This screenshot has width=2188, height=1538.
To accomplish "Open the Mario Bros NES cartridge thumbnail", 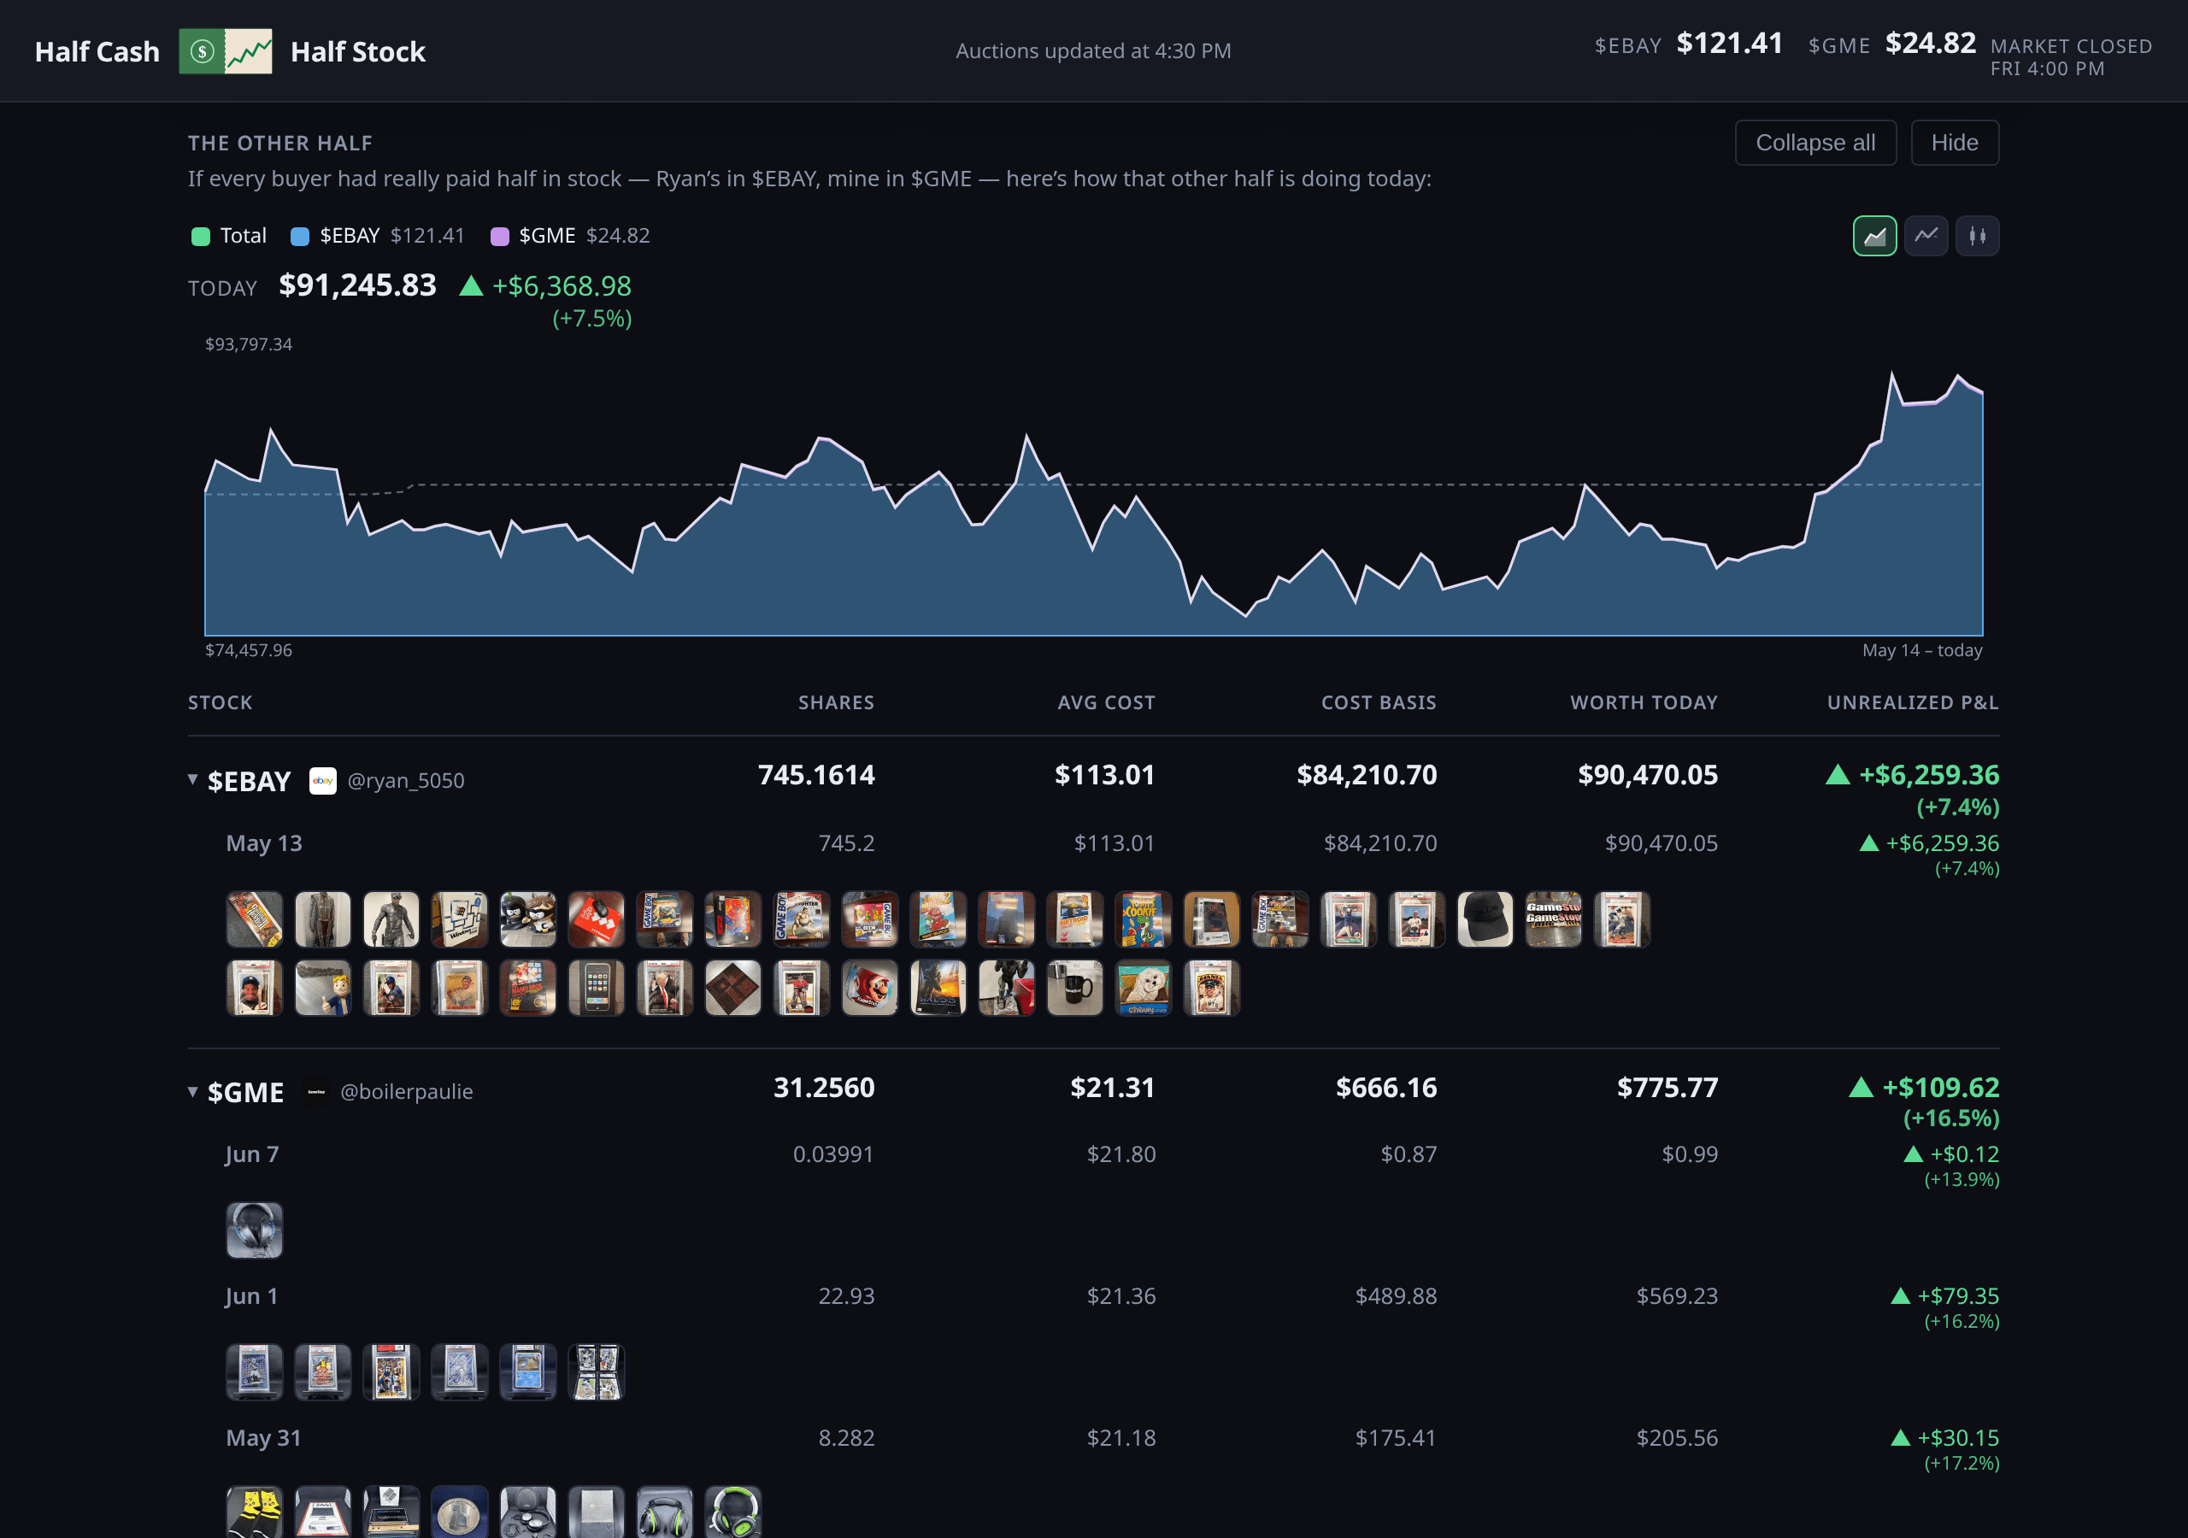I will (x=527, y=989).
